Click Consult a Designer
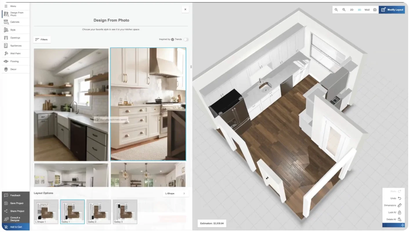The width and height of the screenshot is (410, 232). 16,219
